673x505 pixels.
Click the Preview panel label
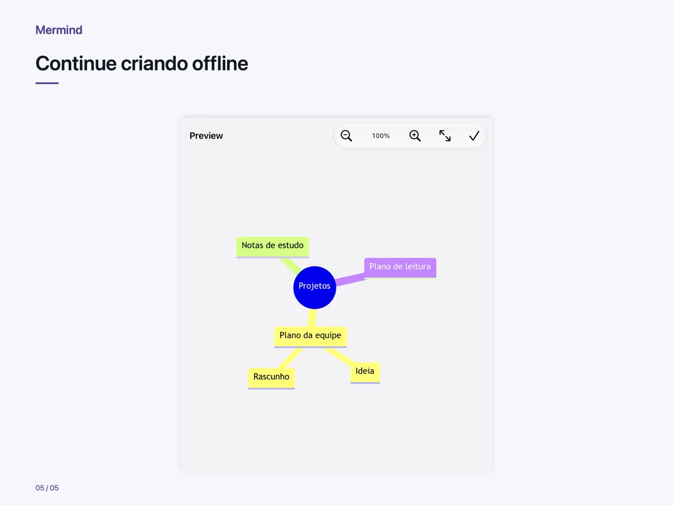point(206,136)
